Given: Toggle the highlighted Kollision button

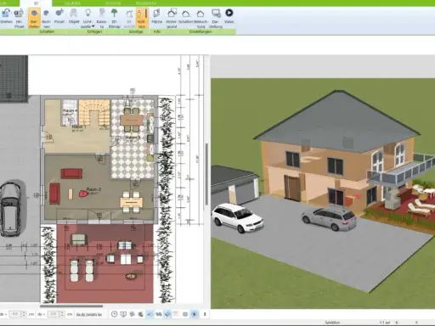Looking at the screenshot, I should point(142,18).
